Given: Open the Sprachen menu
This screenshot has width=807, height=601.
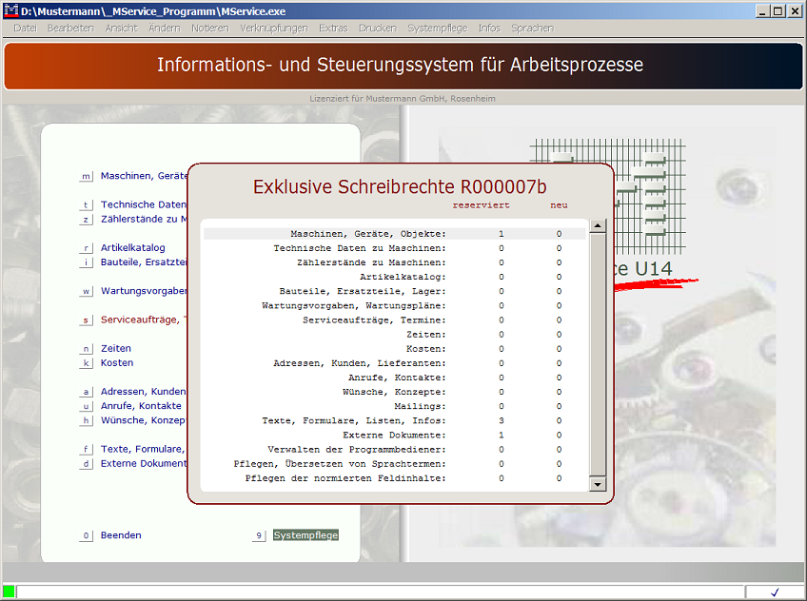Looking at the screenshot, I should click(533, 28).
